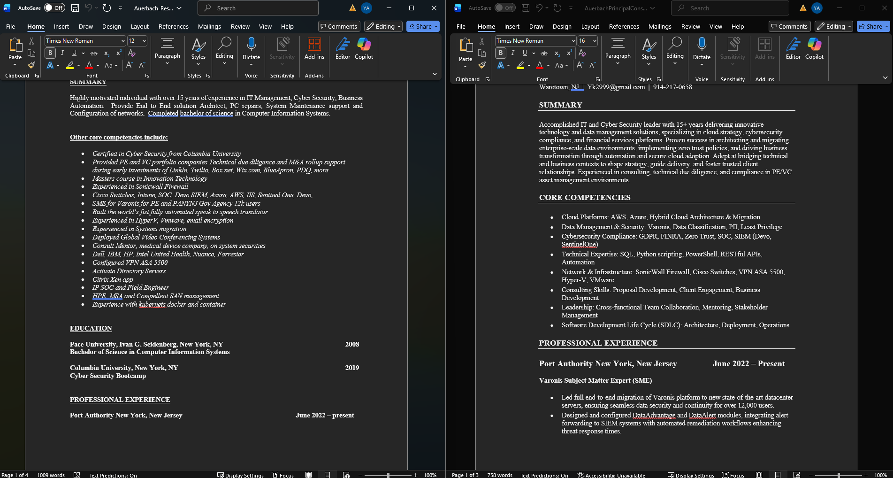Image resolution: width=893 pixels, height=478 pixels.
Task: Click Clear Formatting in the left window
Action: tap(132, 53)
